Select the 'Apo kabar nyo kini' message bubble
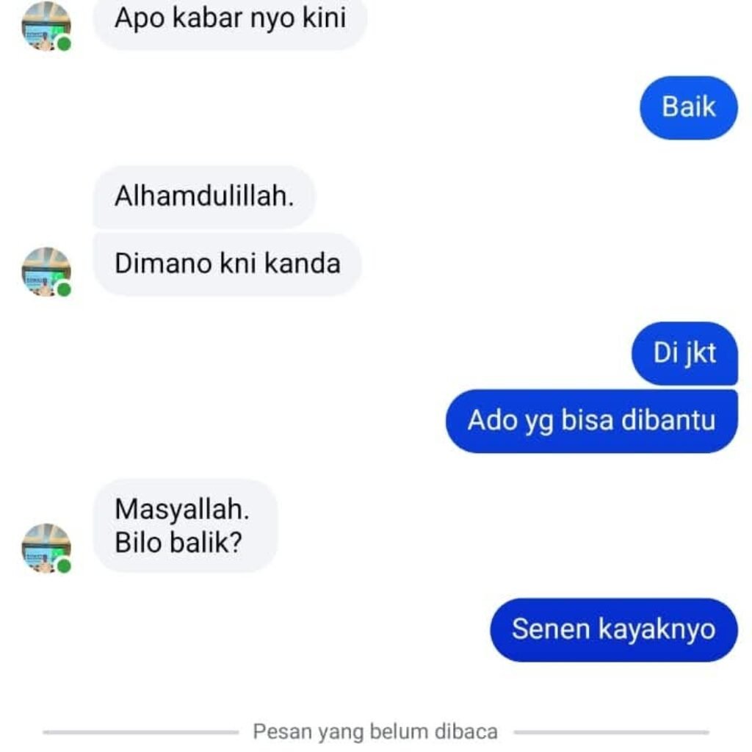Image resolution: width=752 pixels, height=752 pixels. 230,21
